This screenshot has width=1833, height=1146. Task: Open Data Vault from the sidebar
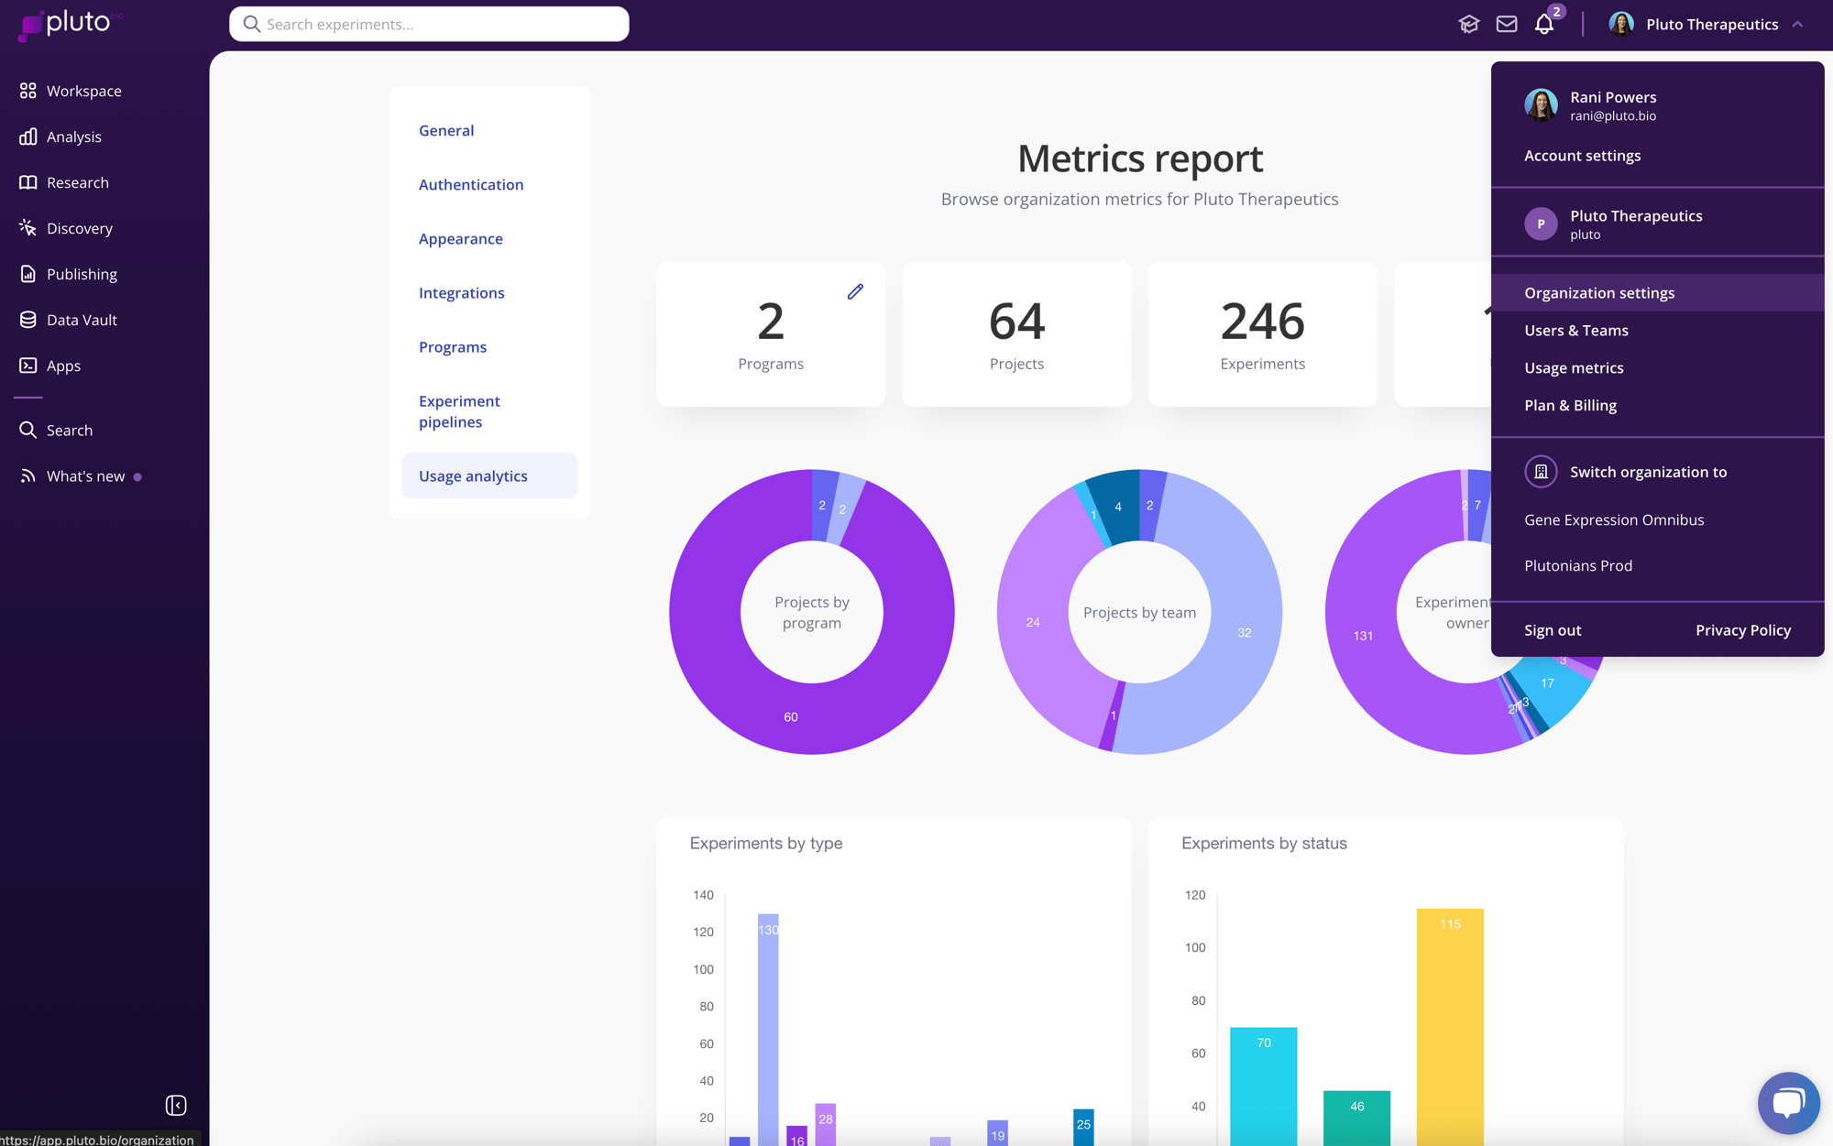point(82,320)
